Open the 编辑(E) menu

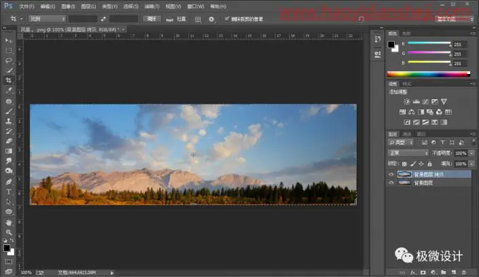point(48,6)
